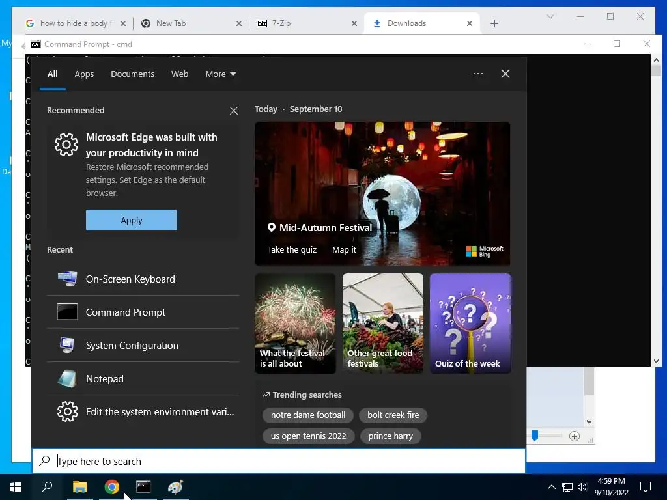
Task: Open Chrome tab search chevron
Action: click(550, 16)
